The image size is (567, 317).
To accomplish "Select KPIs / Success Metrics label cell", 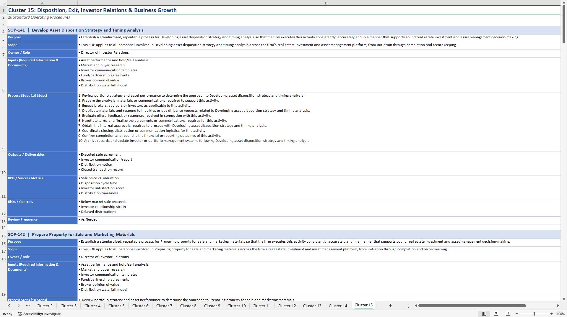I will (42, 187).
